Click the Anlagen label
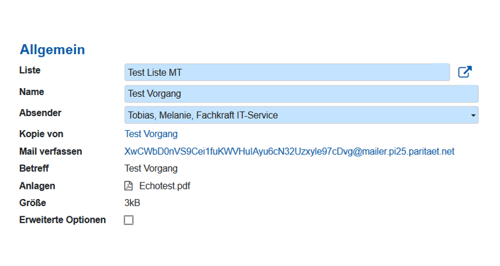This screenshot has height=266, width=500. (37, 186)
